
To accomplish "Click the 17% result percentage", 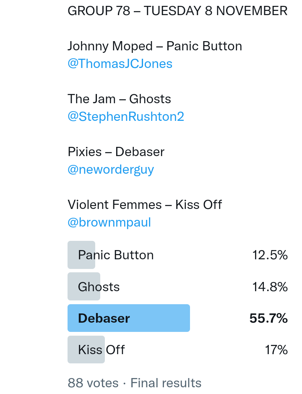I will tap(276, 350).
